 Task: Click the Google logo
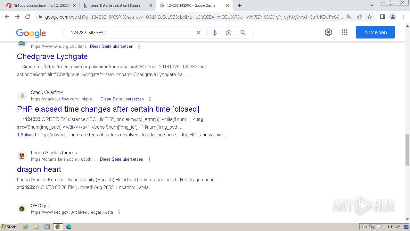(x=31, y=33)
